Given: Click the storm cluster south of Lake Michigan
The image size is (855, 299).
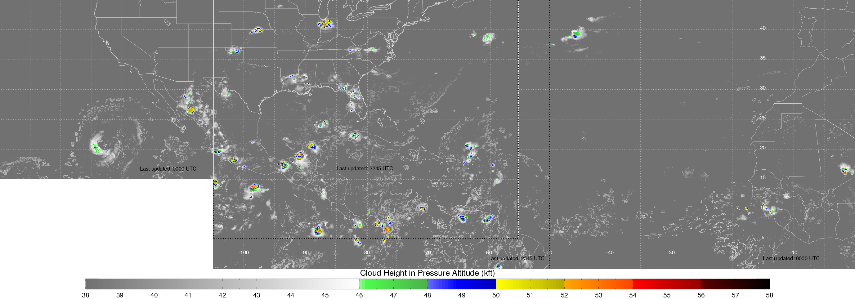Looking at the screenshot, I should click(x=325, y=24).
